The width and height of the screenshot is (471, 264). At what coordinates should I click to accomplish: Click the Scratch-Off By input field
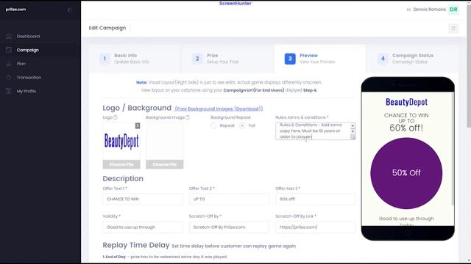(229, 227)
